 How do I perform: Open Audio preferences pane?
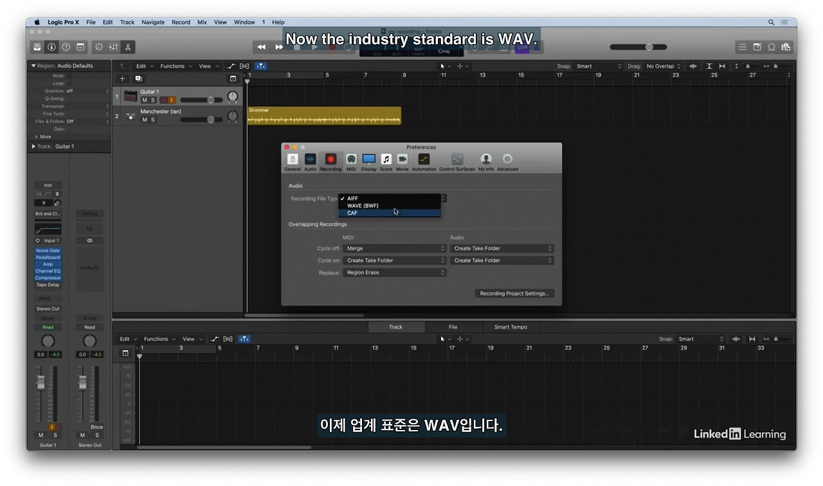pos(310,162)
